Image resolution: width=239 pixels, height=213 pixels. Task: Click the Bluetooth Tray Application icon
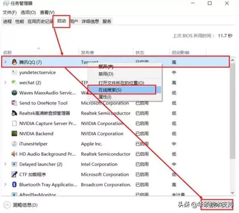coord(14,185)
